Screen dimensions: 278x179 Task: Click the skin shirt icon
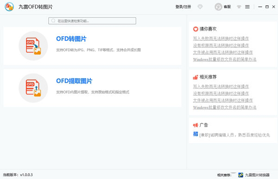pyautogui.click(x=239, y=7)
